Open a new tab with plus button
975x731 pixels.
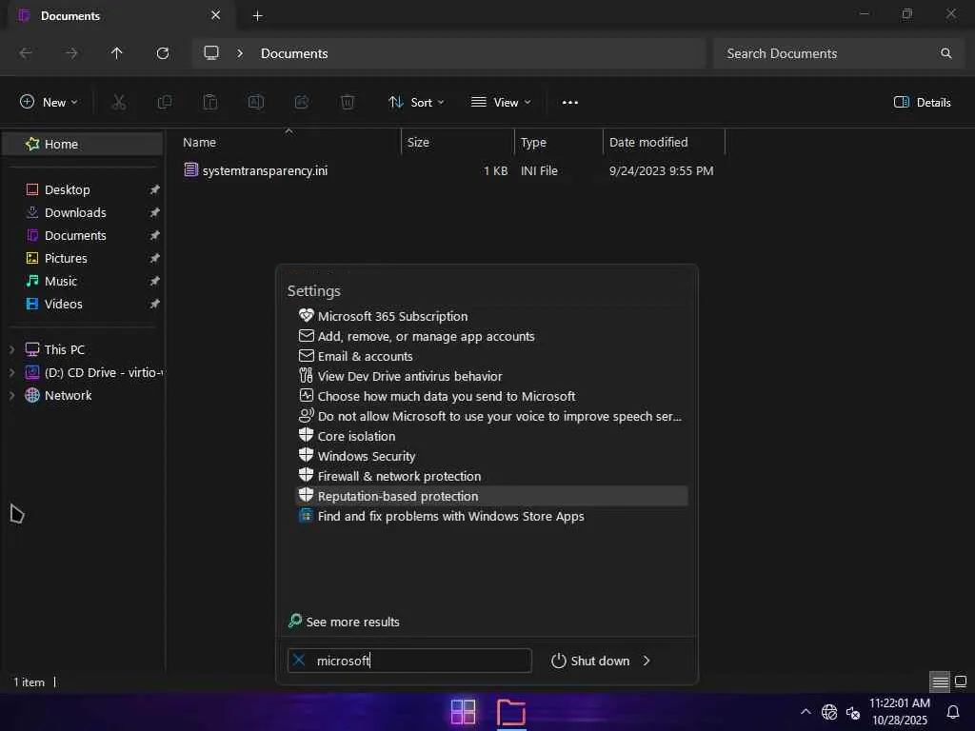point(257,15)
